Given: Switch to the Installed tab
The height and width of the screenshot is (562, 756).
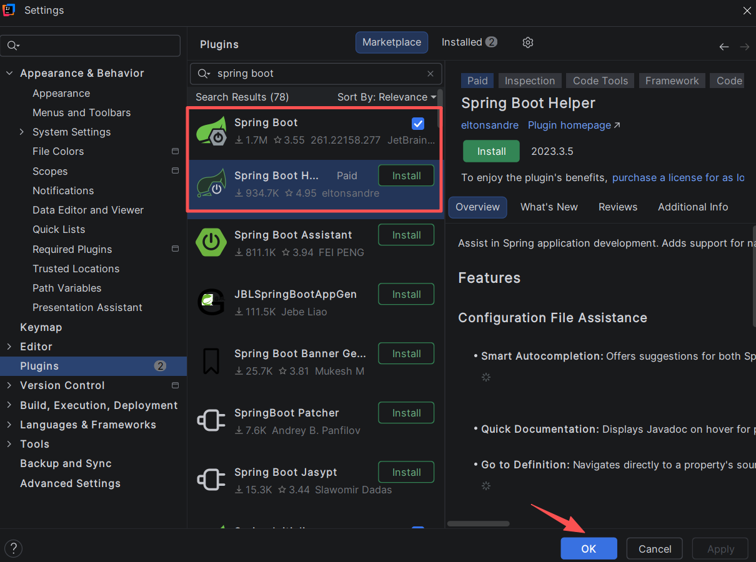Looking at the screenshot, I should point(469,42).
